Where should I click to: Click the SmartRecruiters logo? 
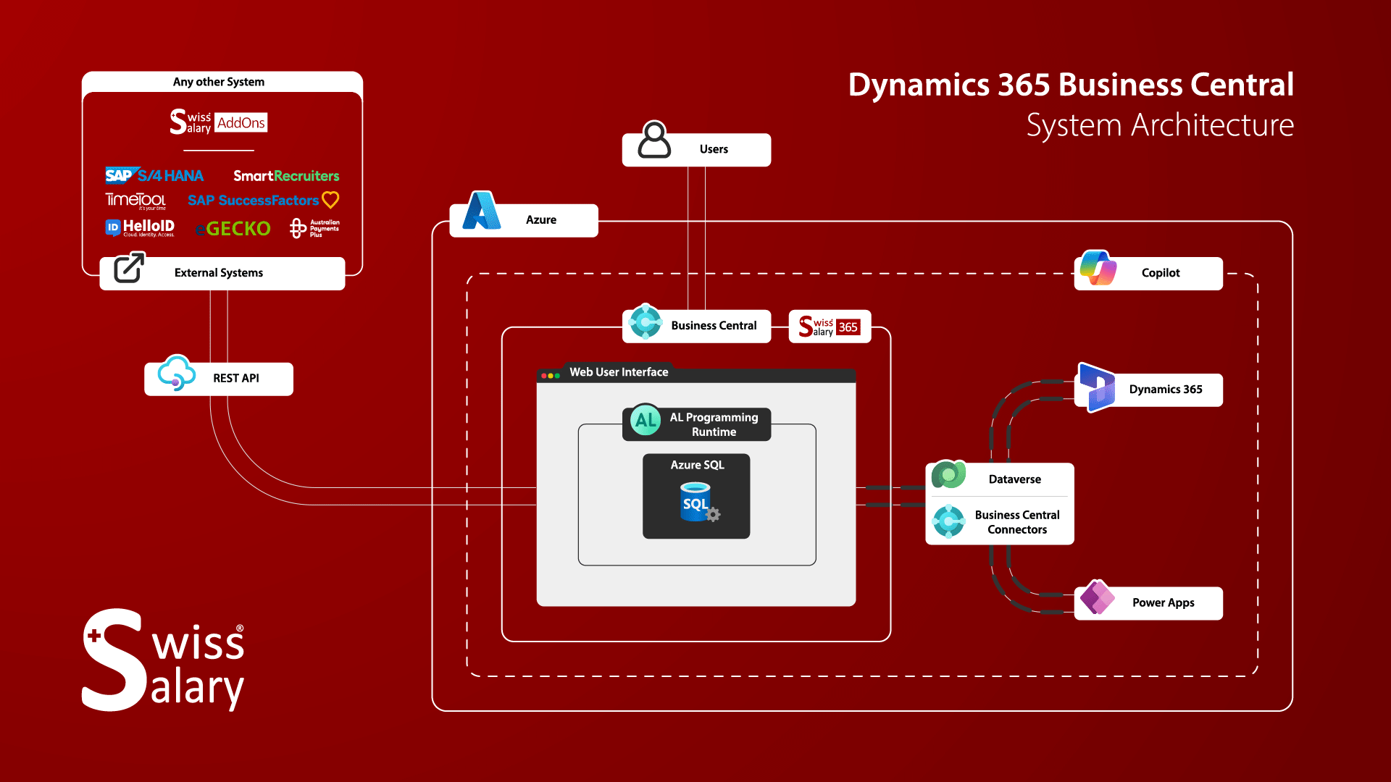pyautogui.click(x=286, y=176)
